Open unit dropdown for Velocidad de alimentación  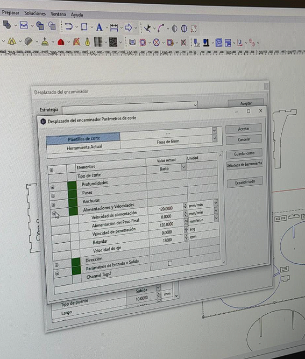point(216,203)
